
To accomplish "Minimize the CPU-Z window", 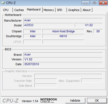I will 85,3.
